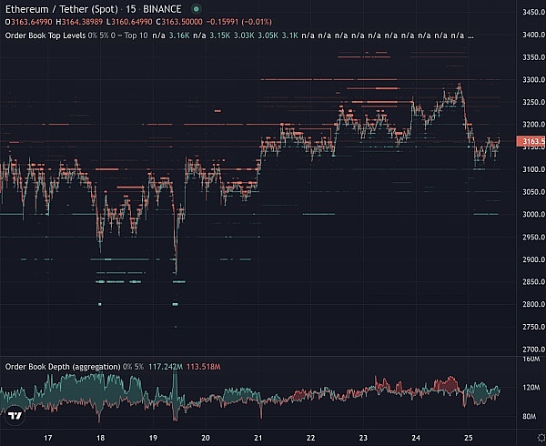The width and height of the screenshot is (546, 446).
Task: Click the red 113.518M depth value
Action: pyautogui.click(x=205, y=367)
